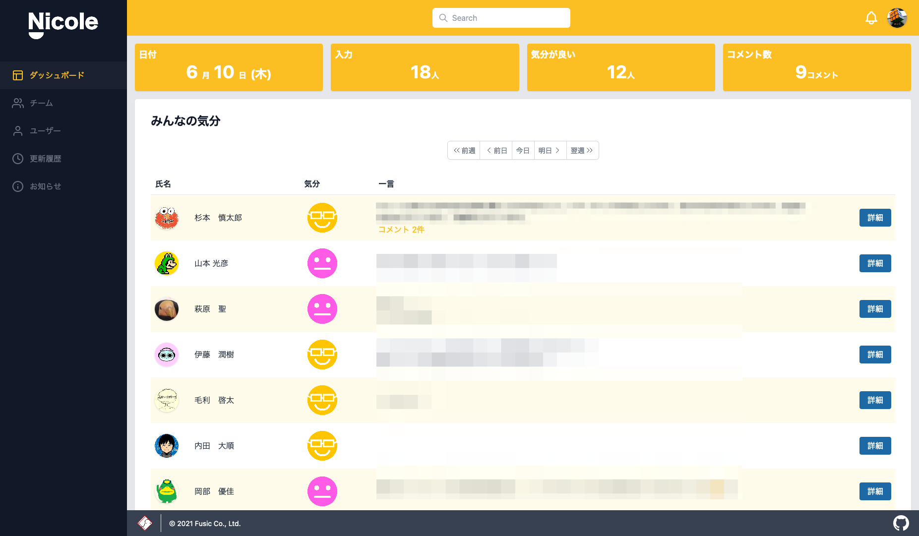Click the user profile avatar in header

tap(897, 18)
